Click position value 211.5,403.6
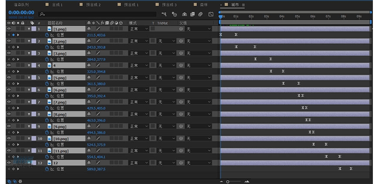The image size is (379, 184). [96, 35]
